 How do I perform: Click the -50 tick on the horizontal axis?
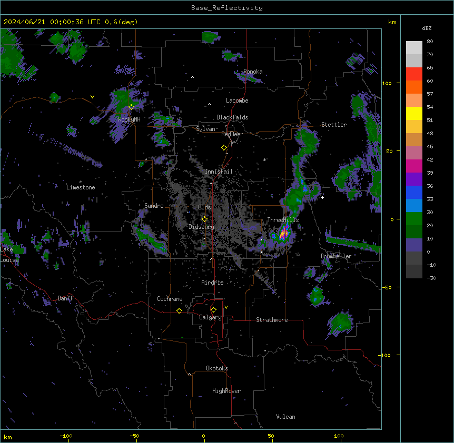(134, 436)
